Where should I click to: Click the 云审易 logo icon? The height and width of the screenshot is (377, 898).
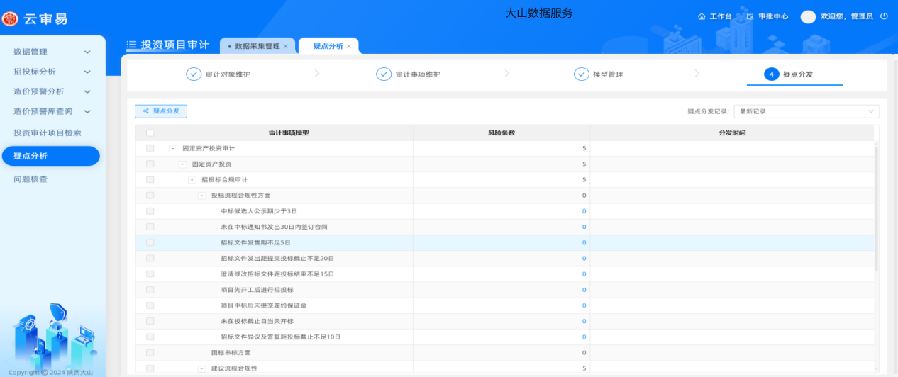coord(10,18)
